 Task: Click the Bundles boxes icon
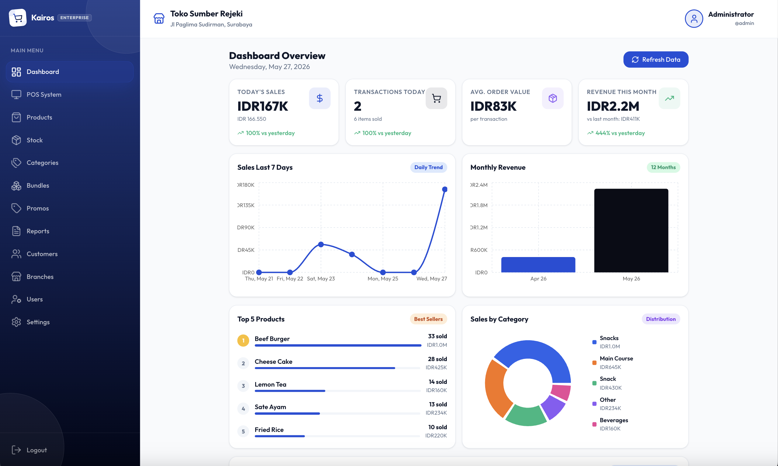16,186
